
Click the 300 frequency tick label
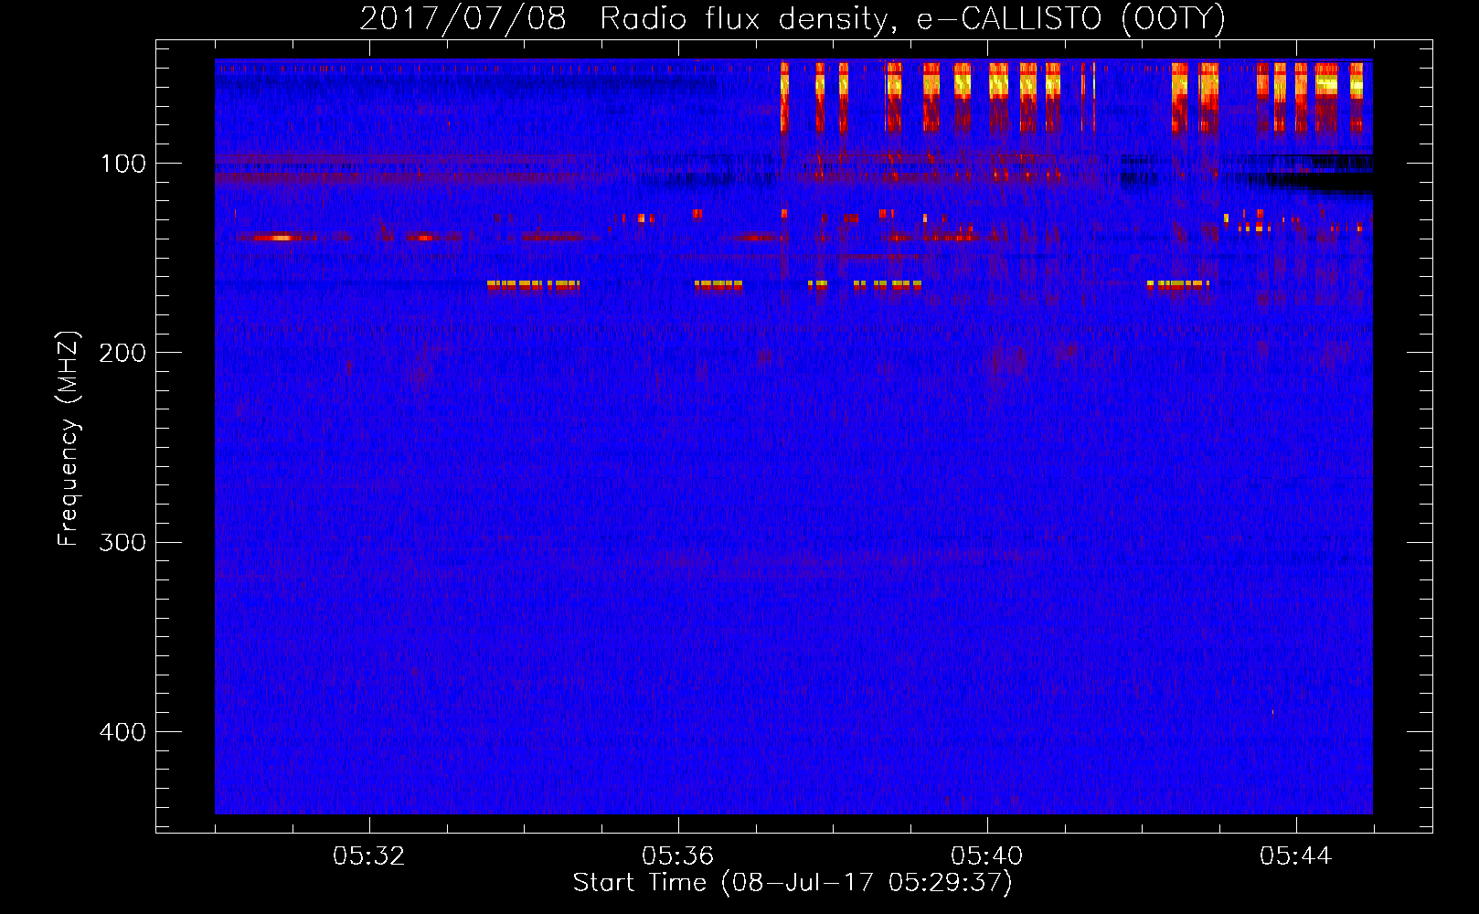tap(122, 542)
